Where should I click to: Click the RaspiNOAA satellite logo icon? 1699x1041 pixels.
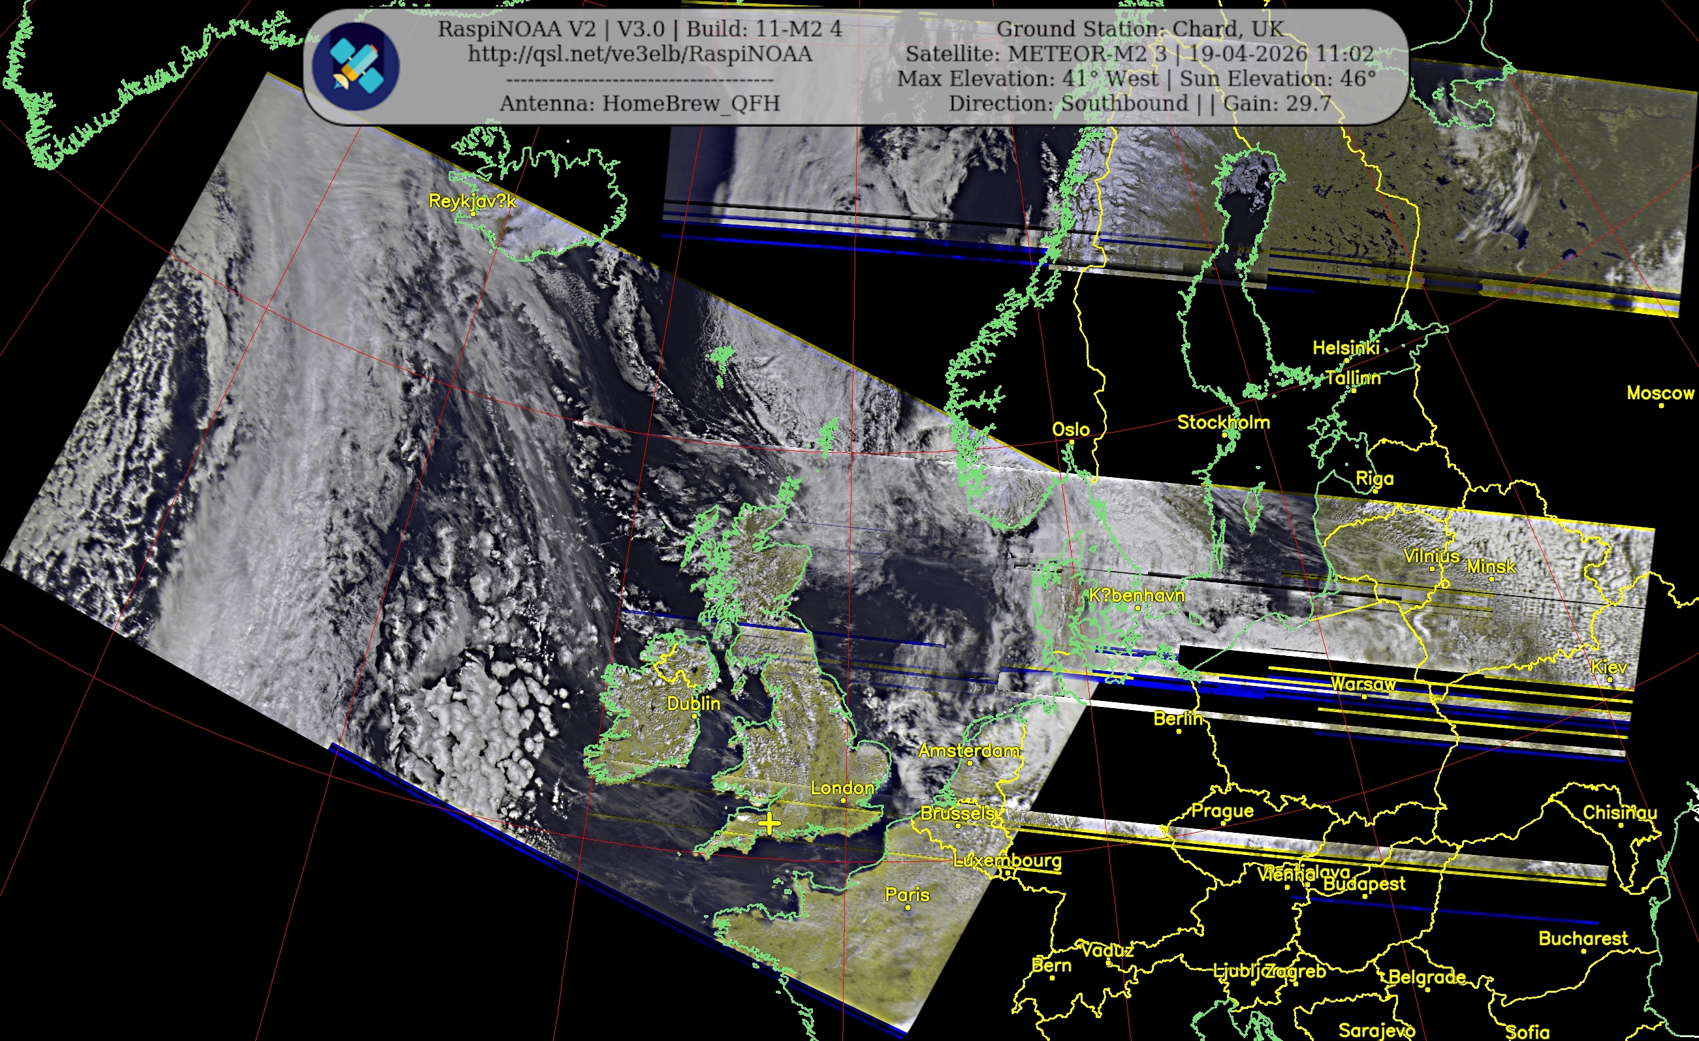pyautogui.click(x=355, y=67)
